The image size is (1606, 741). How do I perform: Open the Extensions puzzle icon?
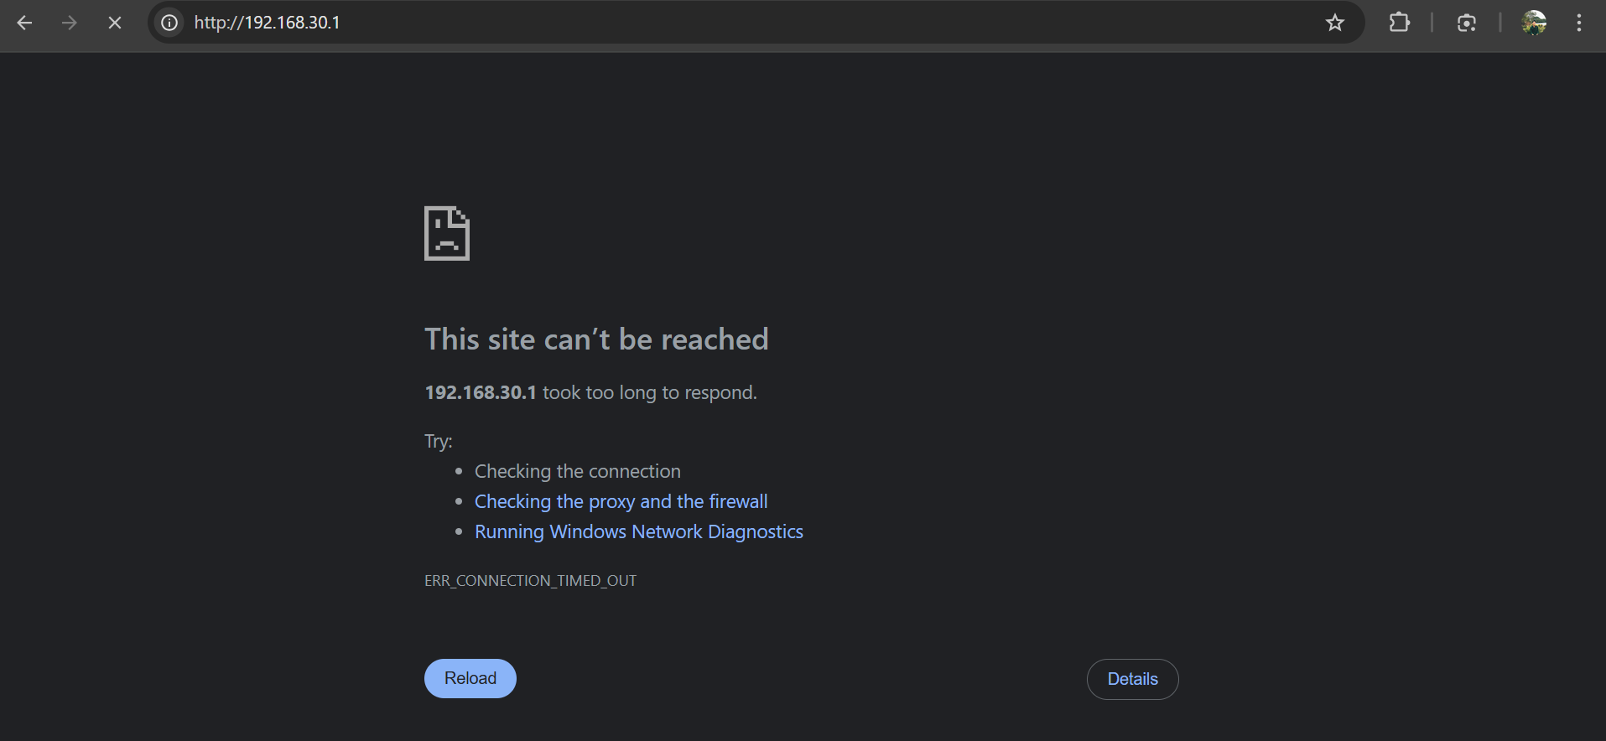[1399, 23]
